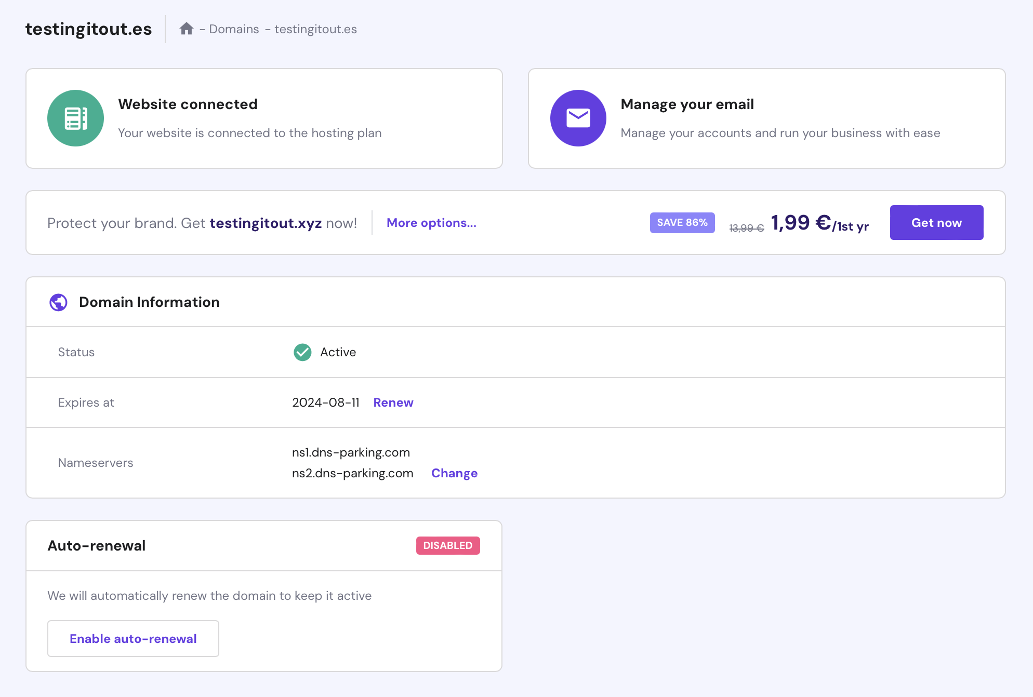The width and height of the screenshot is (1033, 697).
Task: Click the testingitout.es page title
Action: (x=88, y=29)
